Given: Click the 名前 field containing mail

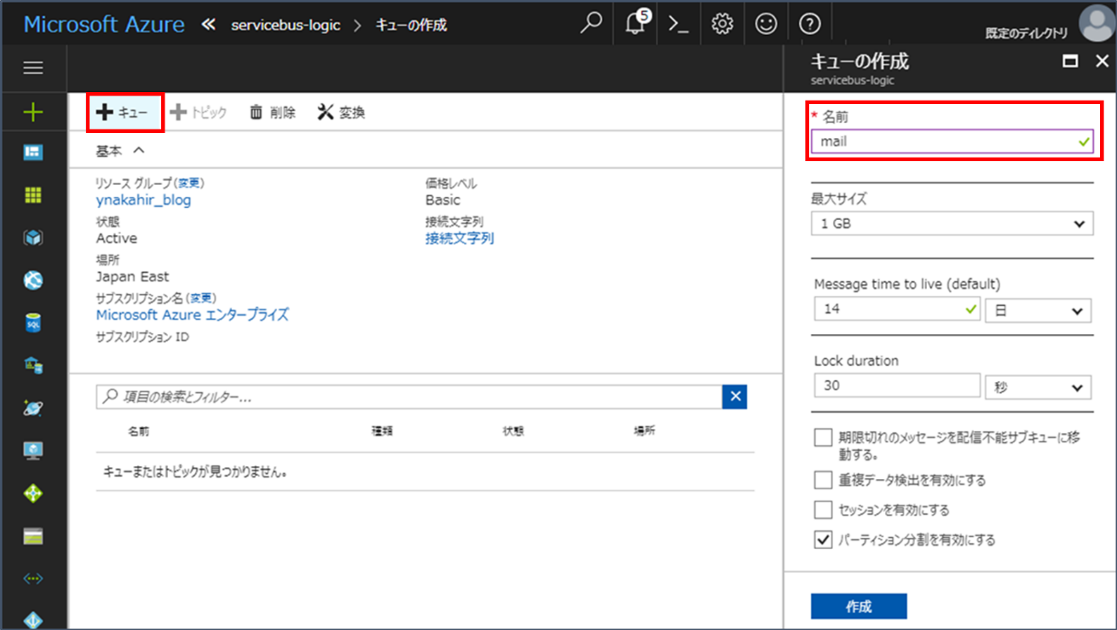Looking at the screenshot, I should tap(952, 142).
